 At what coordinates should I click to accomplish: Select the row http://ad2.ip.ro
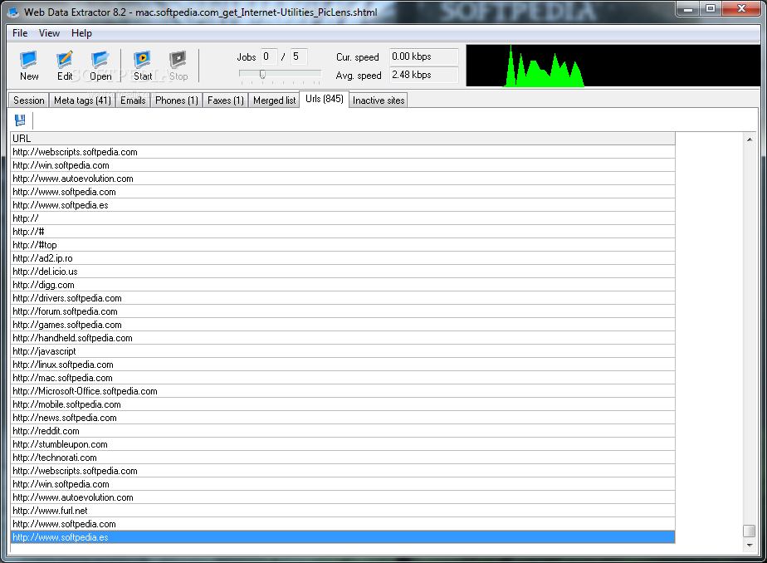tap(343, 258)
